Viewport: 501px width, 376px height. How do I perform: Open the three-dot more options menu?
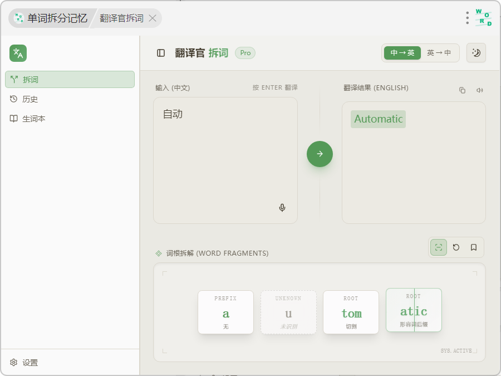tap(467, 18)
